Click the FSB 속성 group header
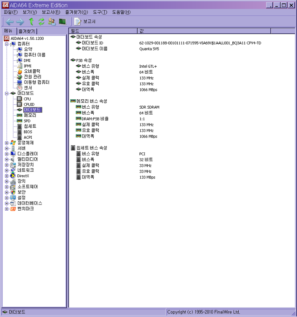This screenshot has height=317, width=297. [x=81, y=60]
